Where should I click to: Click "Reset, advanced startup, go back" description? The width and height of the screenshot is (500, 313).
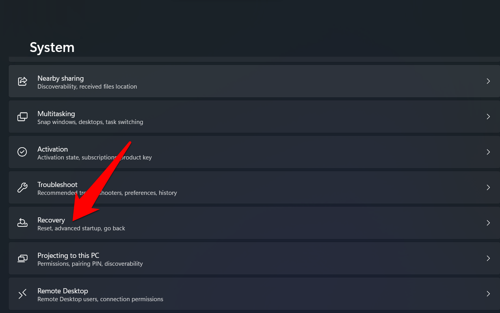point(81,228)
